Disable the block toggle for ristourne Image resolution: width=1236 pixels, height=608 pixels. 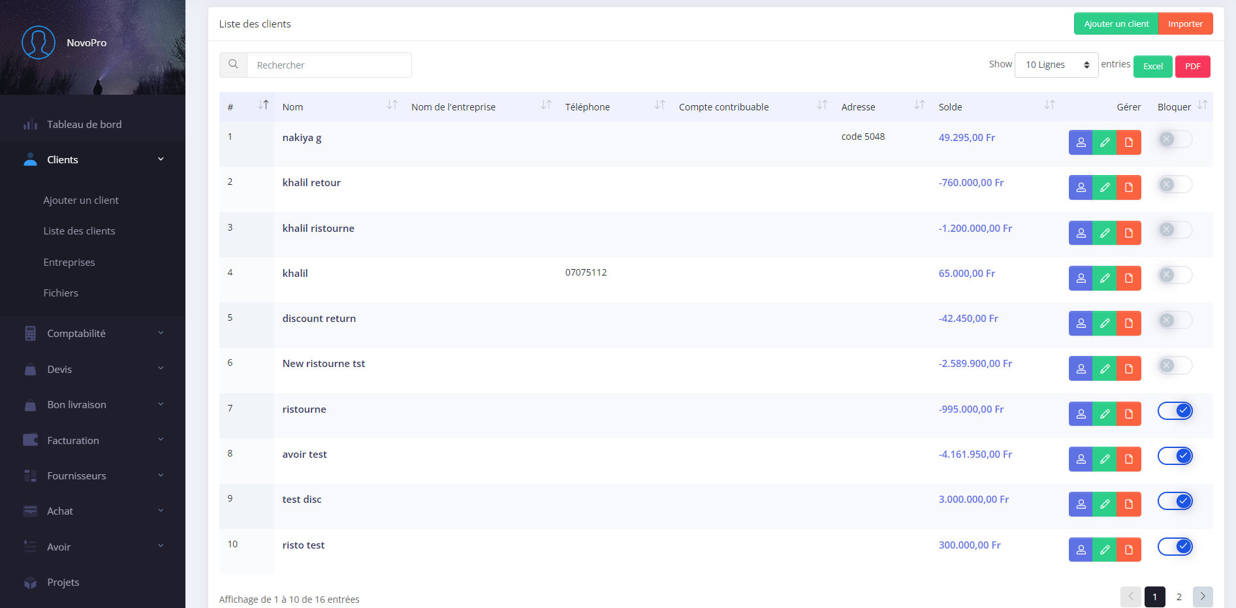coord(1175,411)
